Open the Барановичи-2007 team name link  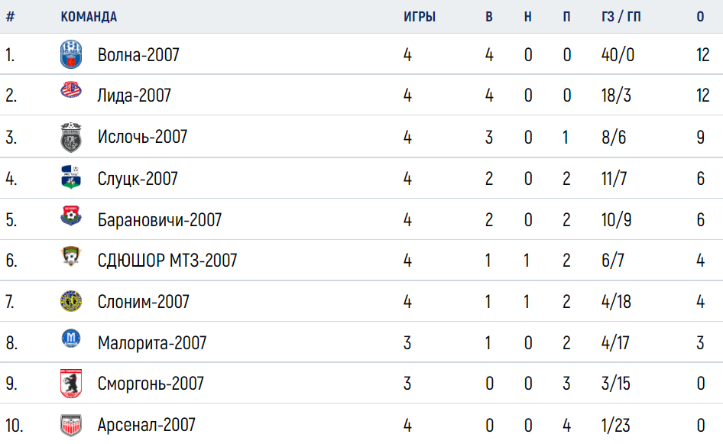point(160,220)
